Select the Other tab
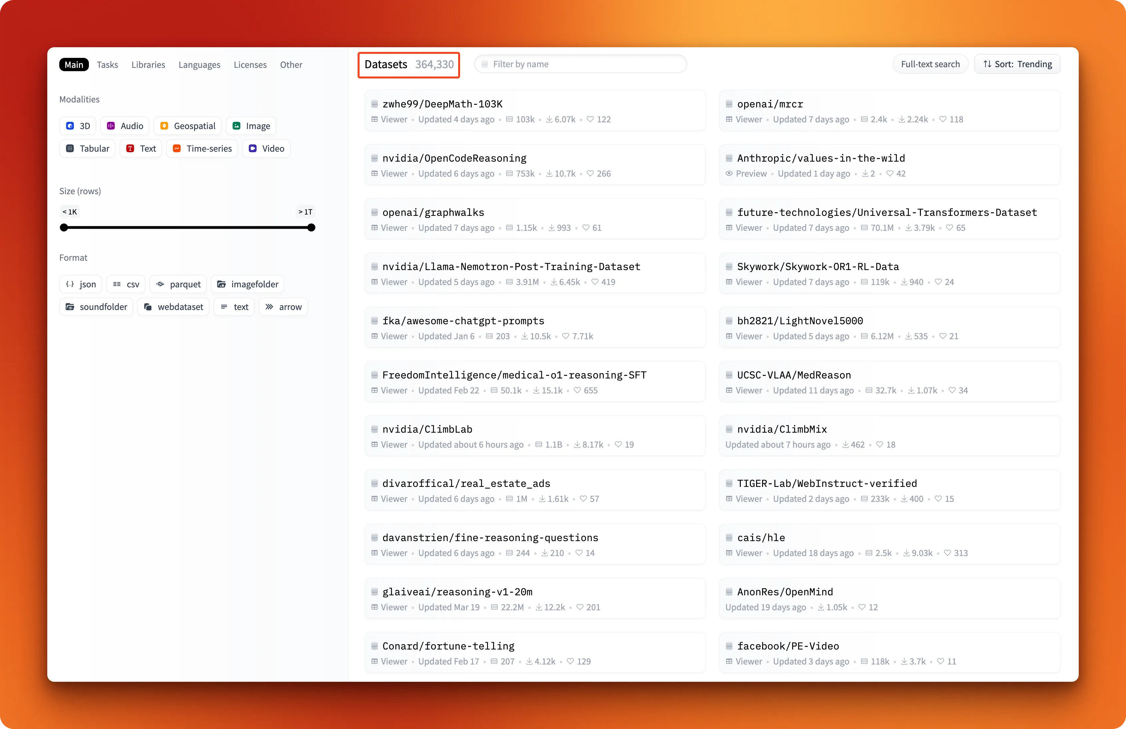1126x729 pixels. pos(291,65)
